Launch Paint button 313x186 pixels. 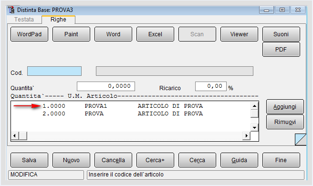[x=71, y=34]
